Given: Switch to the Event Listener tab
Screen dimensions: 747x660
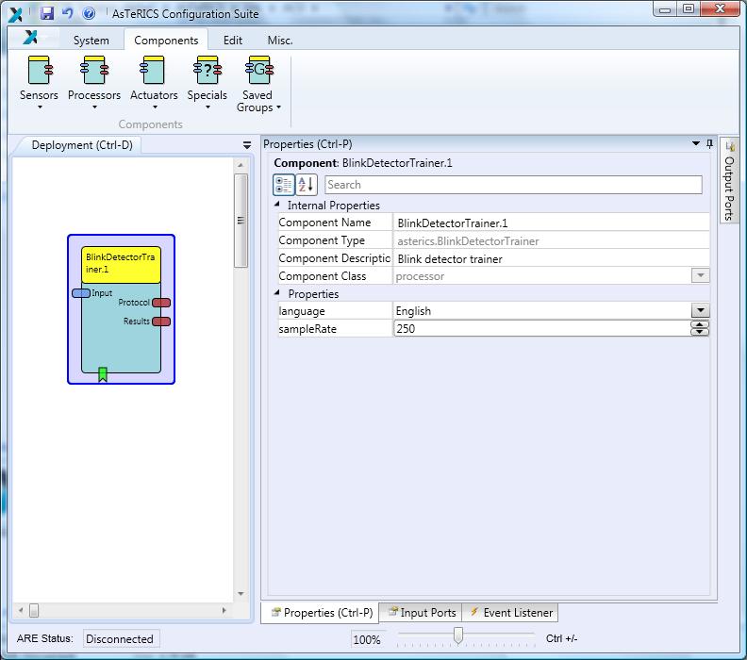Looking at the screenshot, I should click(510, 612).
